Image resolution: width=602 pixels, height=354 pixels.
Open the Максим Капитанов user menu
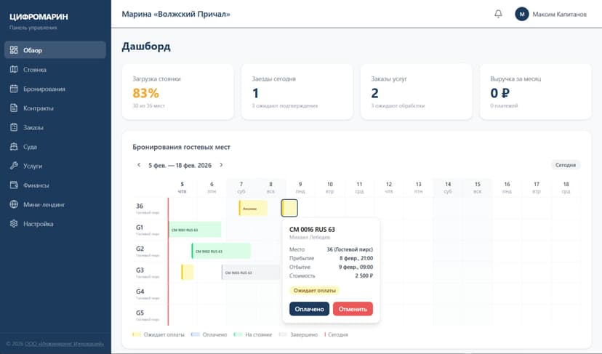point(550,14)
